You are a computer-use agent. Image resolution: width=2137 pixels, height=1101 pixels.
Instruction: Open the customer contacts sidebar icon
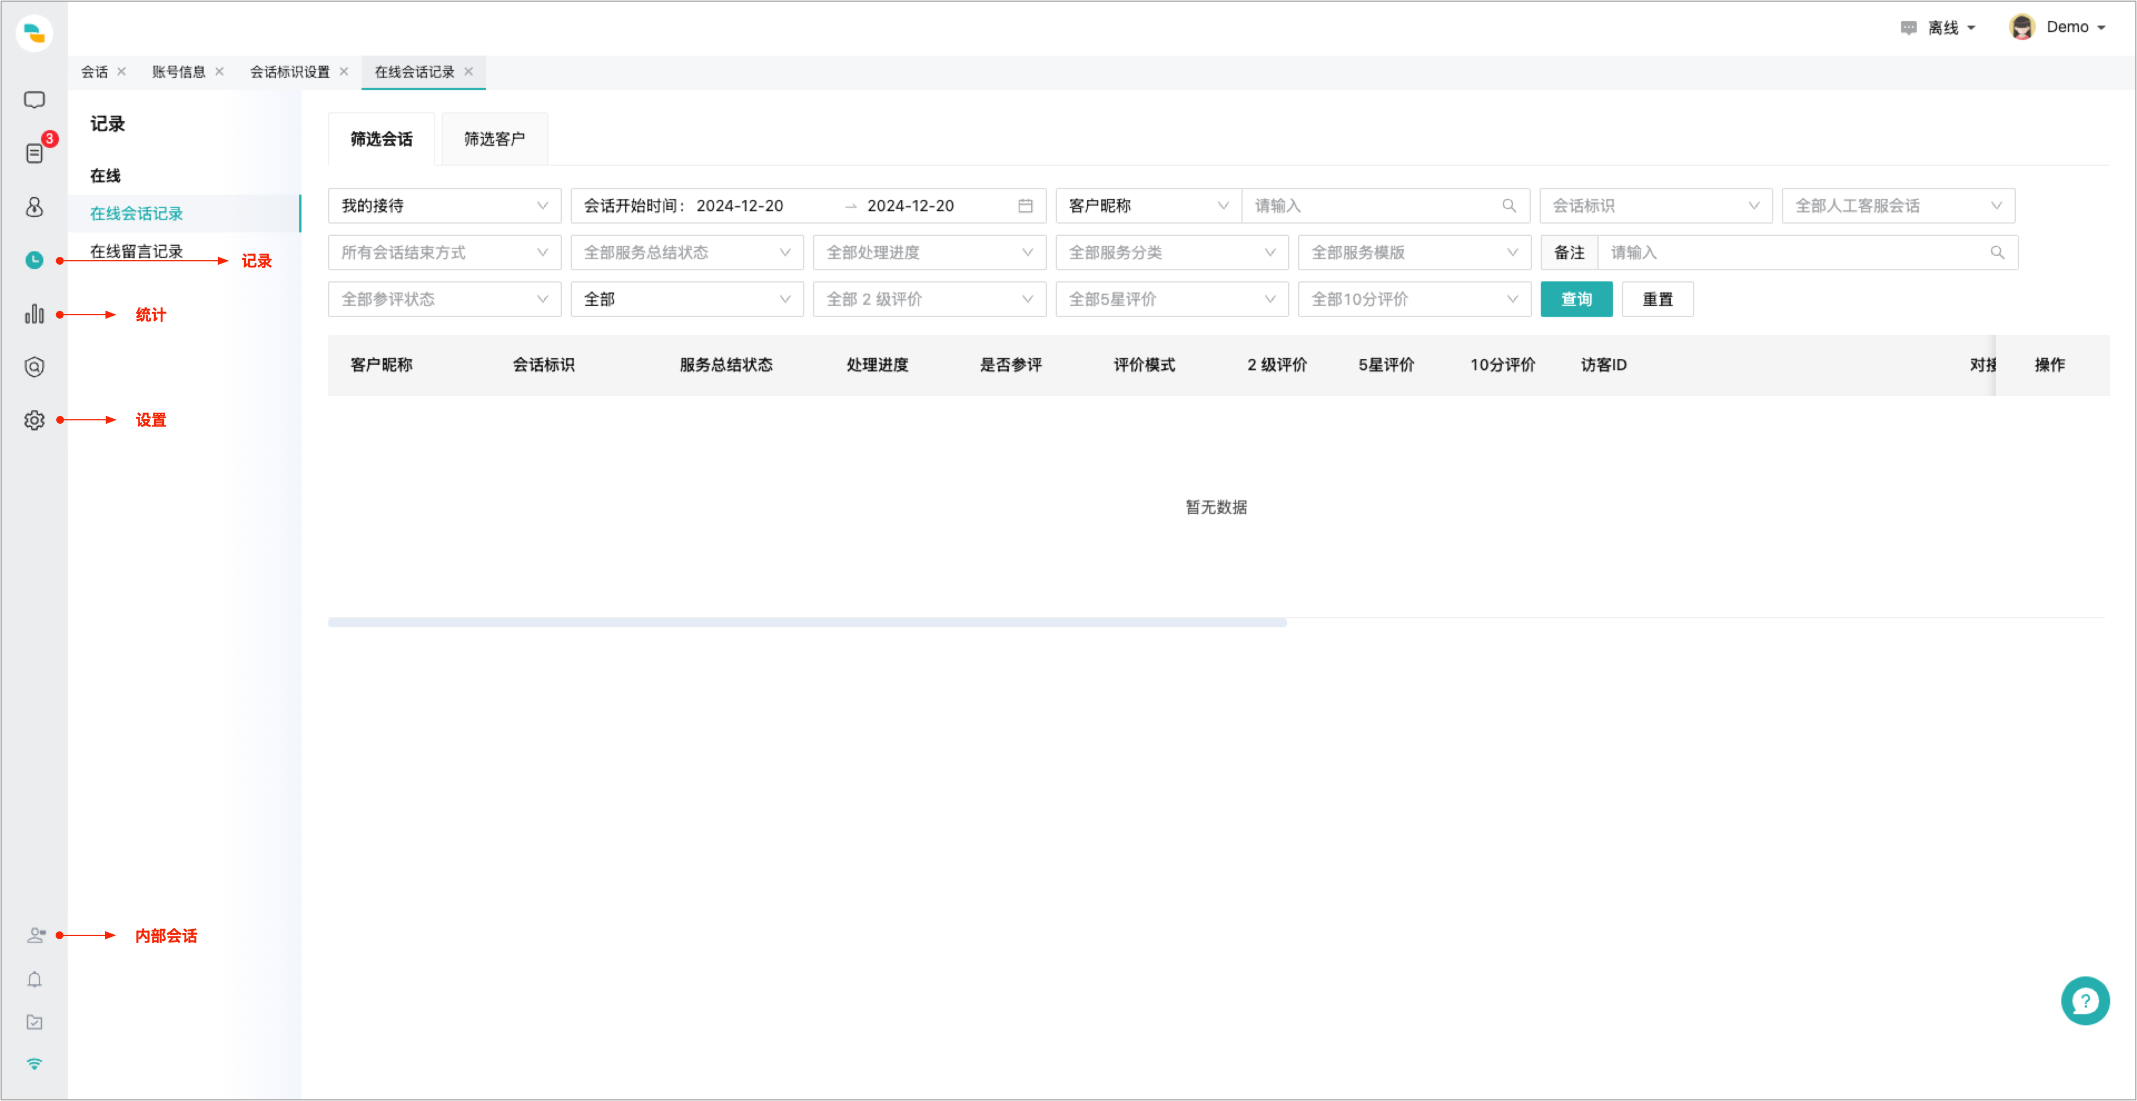click(x=34, y=206)
